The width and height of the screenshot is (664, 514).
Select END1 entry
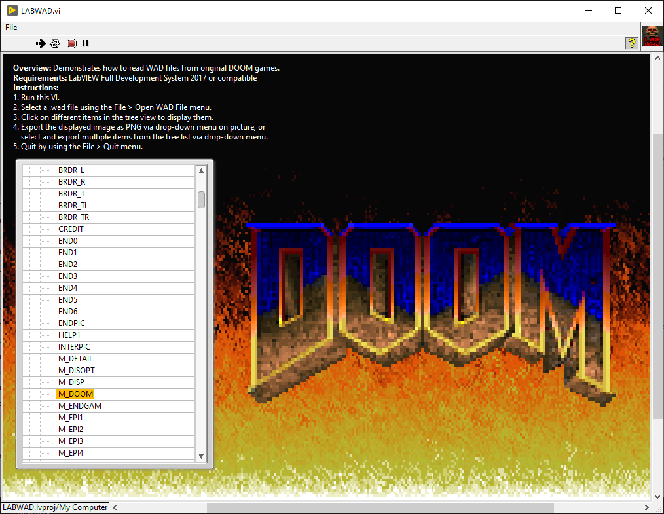(67, 253)
